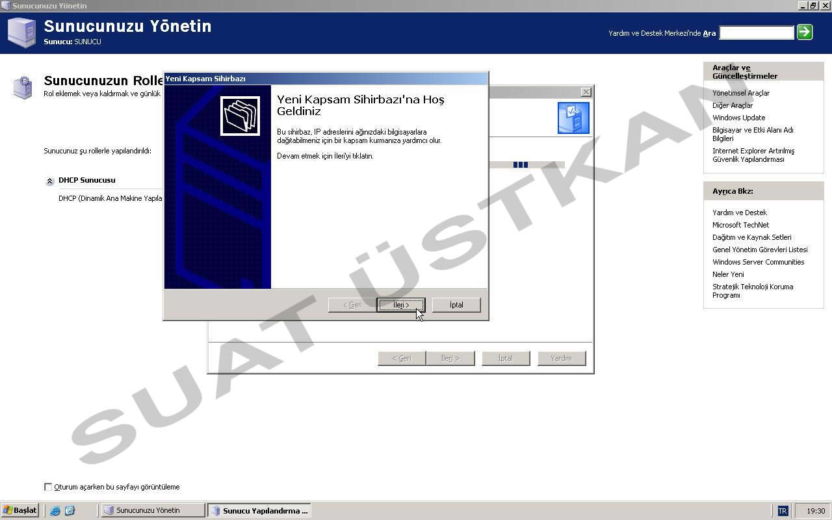
Task: Toggle 'Oturum açarken bu sayfayı görüntüleme' checkbox
Action: (x=47, y=487)
